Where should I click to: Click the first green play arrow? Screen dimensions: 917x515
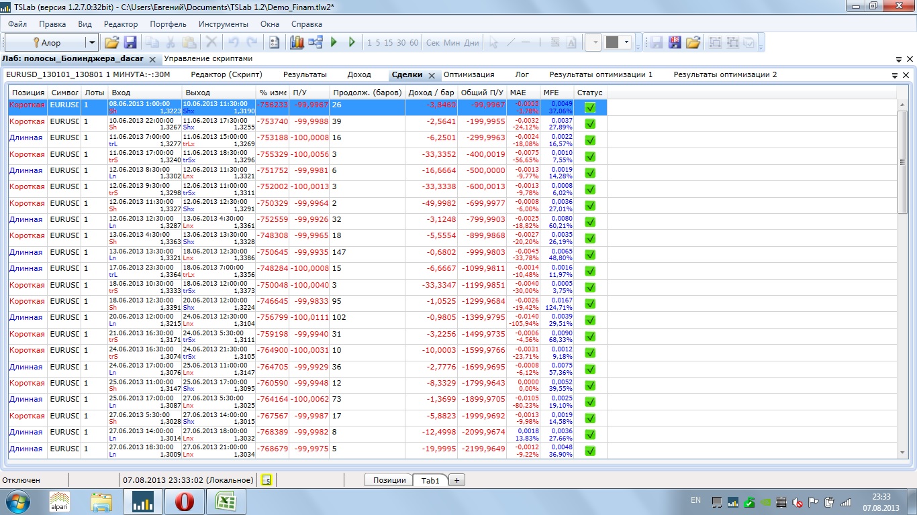[x=334, y=42]
